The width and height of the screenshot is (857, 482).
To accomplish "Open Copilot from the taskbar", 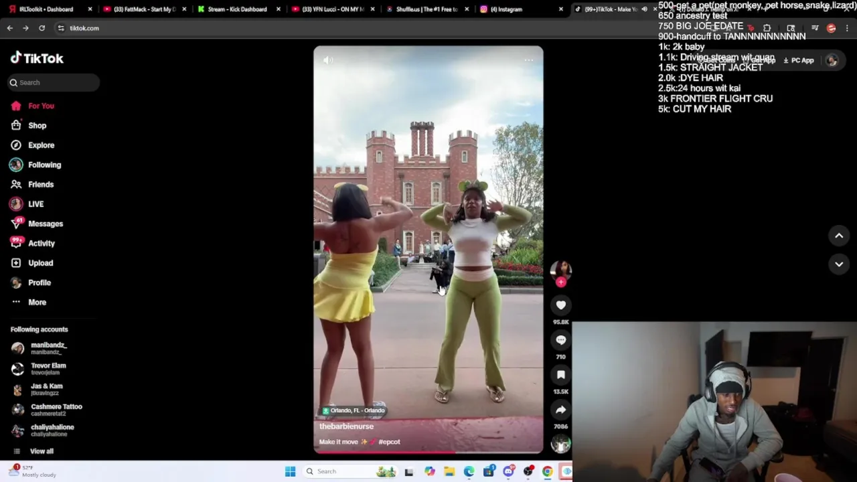I will (429, 471).
